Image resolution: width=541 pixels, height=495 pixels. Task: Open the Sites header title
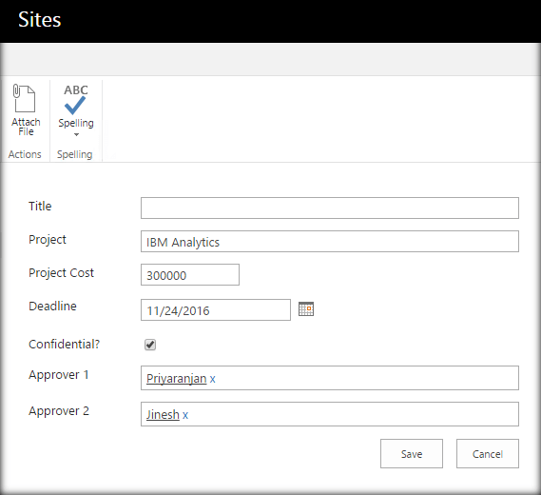click(39, 20)
